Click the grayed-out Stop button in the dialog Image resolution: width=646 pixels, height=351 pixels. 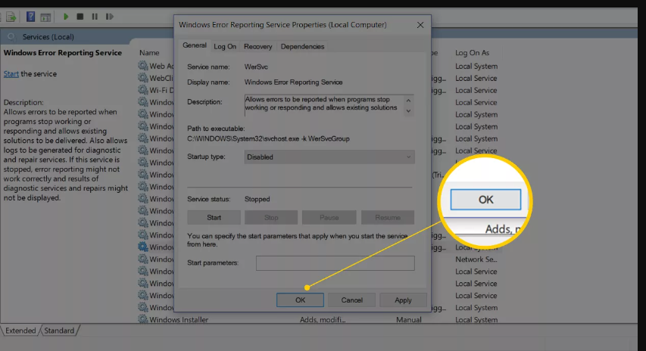271,217
